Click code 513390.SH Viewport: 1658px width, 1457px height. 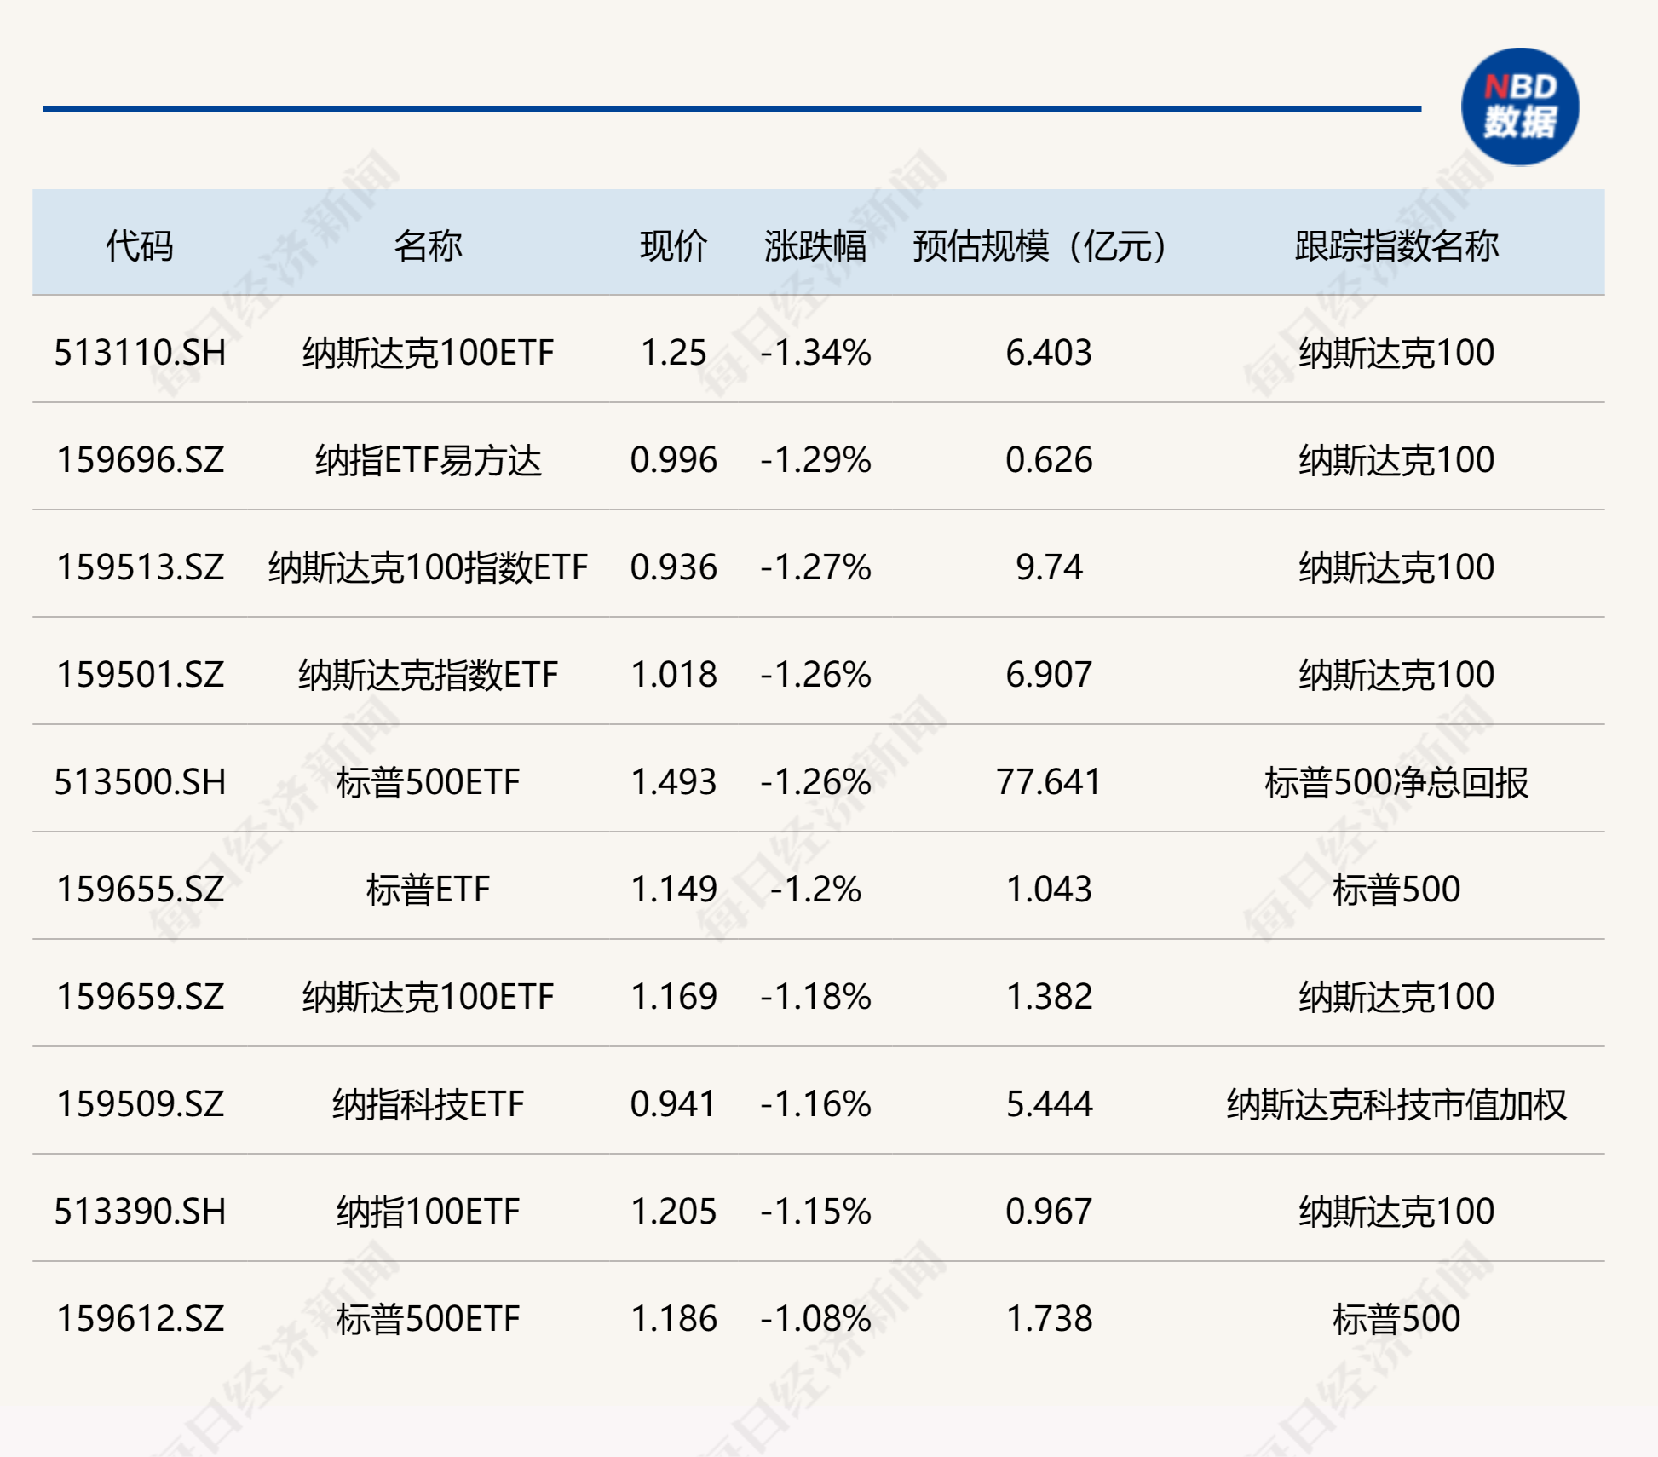pos(140,1212)
